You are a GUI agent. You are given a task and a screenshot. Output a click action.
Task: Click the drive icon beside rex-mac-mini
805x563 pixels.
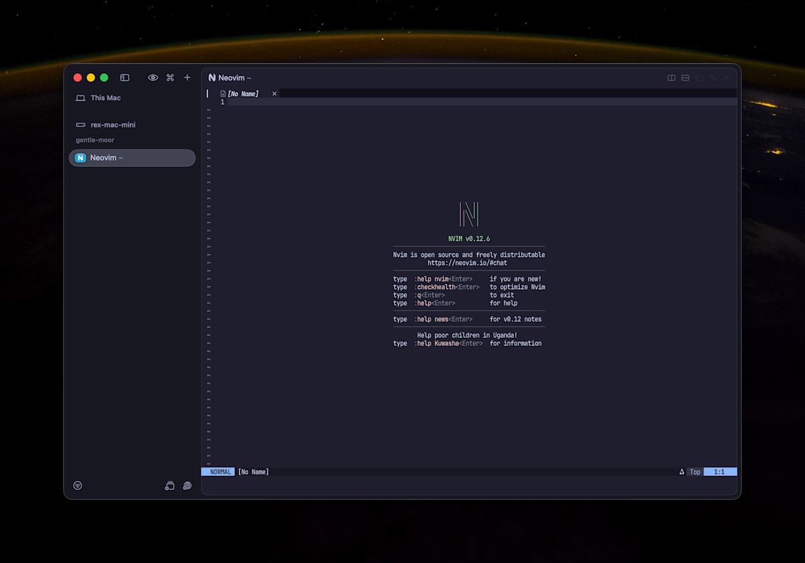[80, 125]
